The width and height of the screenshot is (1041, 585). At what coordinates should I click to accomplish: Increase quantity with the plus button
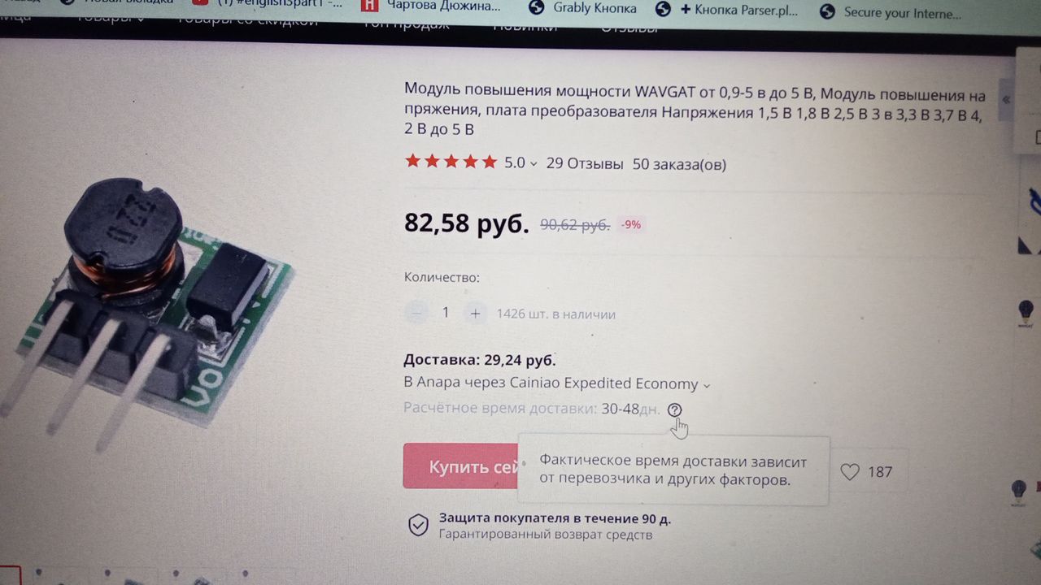pyautogui.click(x=475, y=313)
